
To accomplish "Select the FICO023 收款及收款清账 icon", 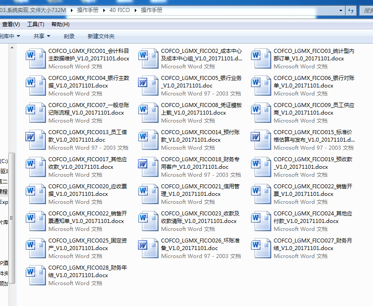I will point(148,221).
